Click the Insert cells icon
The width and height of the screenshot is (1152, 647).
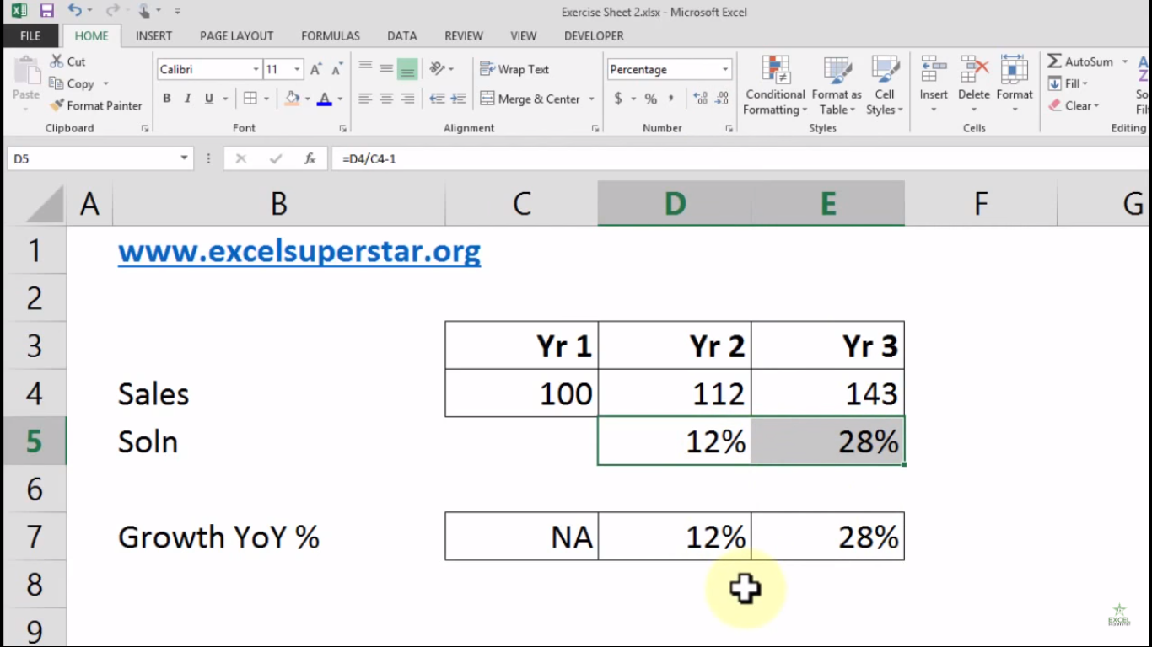(934, 71)
